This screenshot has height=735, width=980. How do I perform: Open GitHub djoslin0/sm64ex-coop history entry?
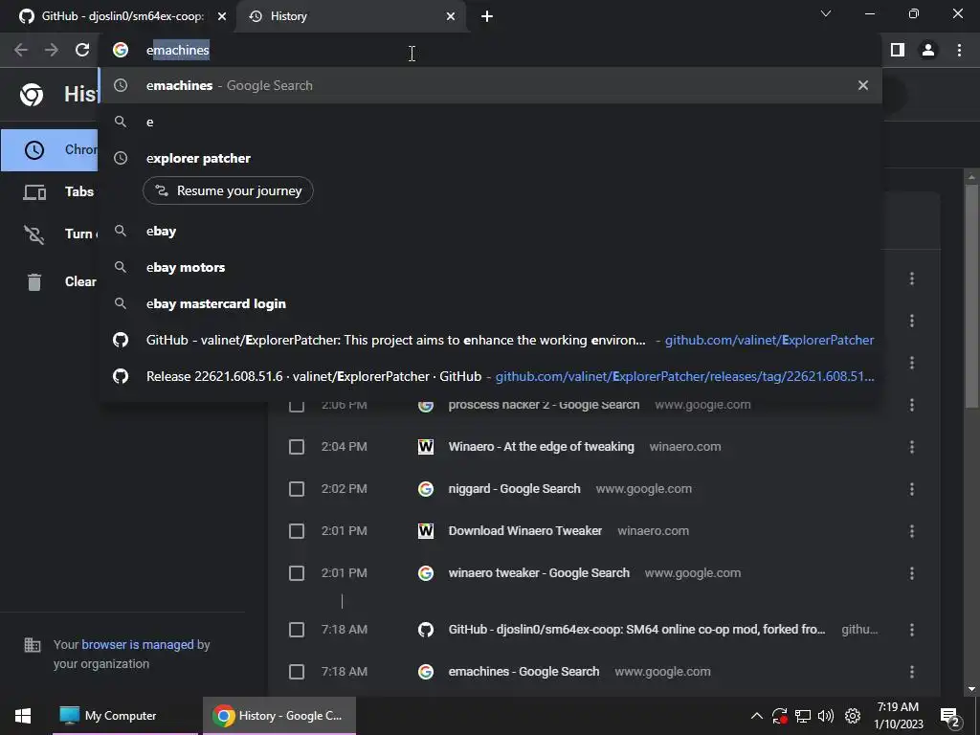[x=636, y=630]
